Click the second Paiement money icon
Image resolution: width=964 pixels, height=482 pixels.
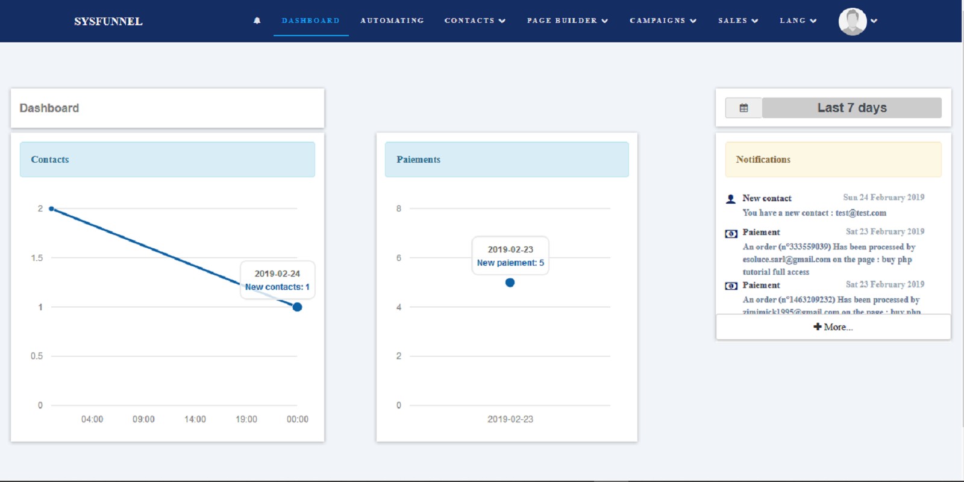tap(731, 286)
